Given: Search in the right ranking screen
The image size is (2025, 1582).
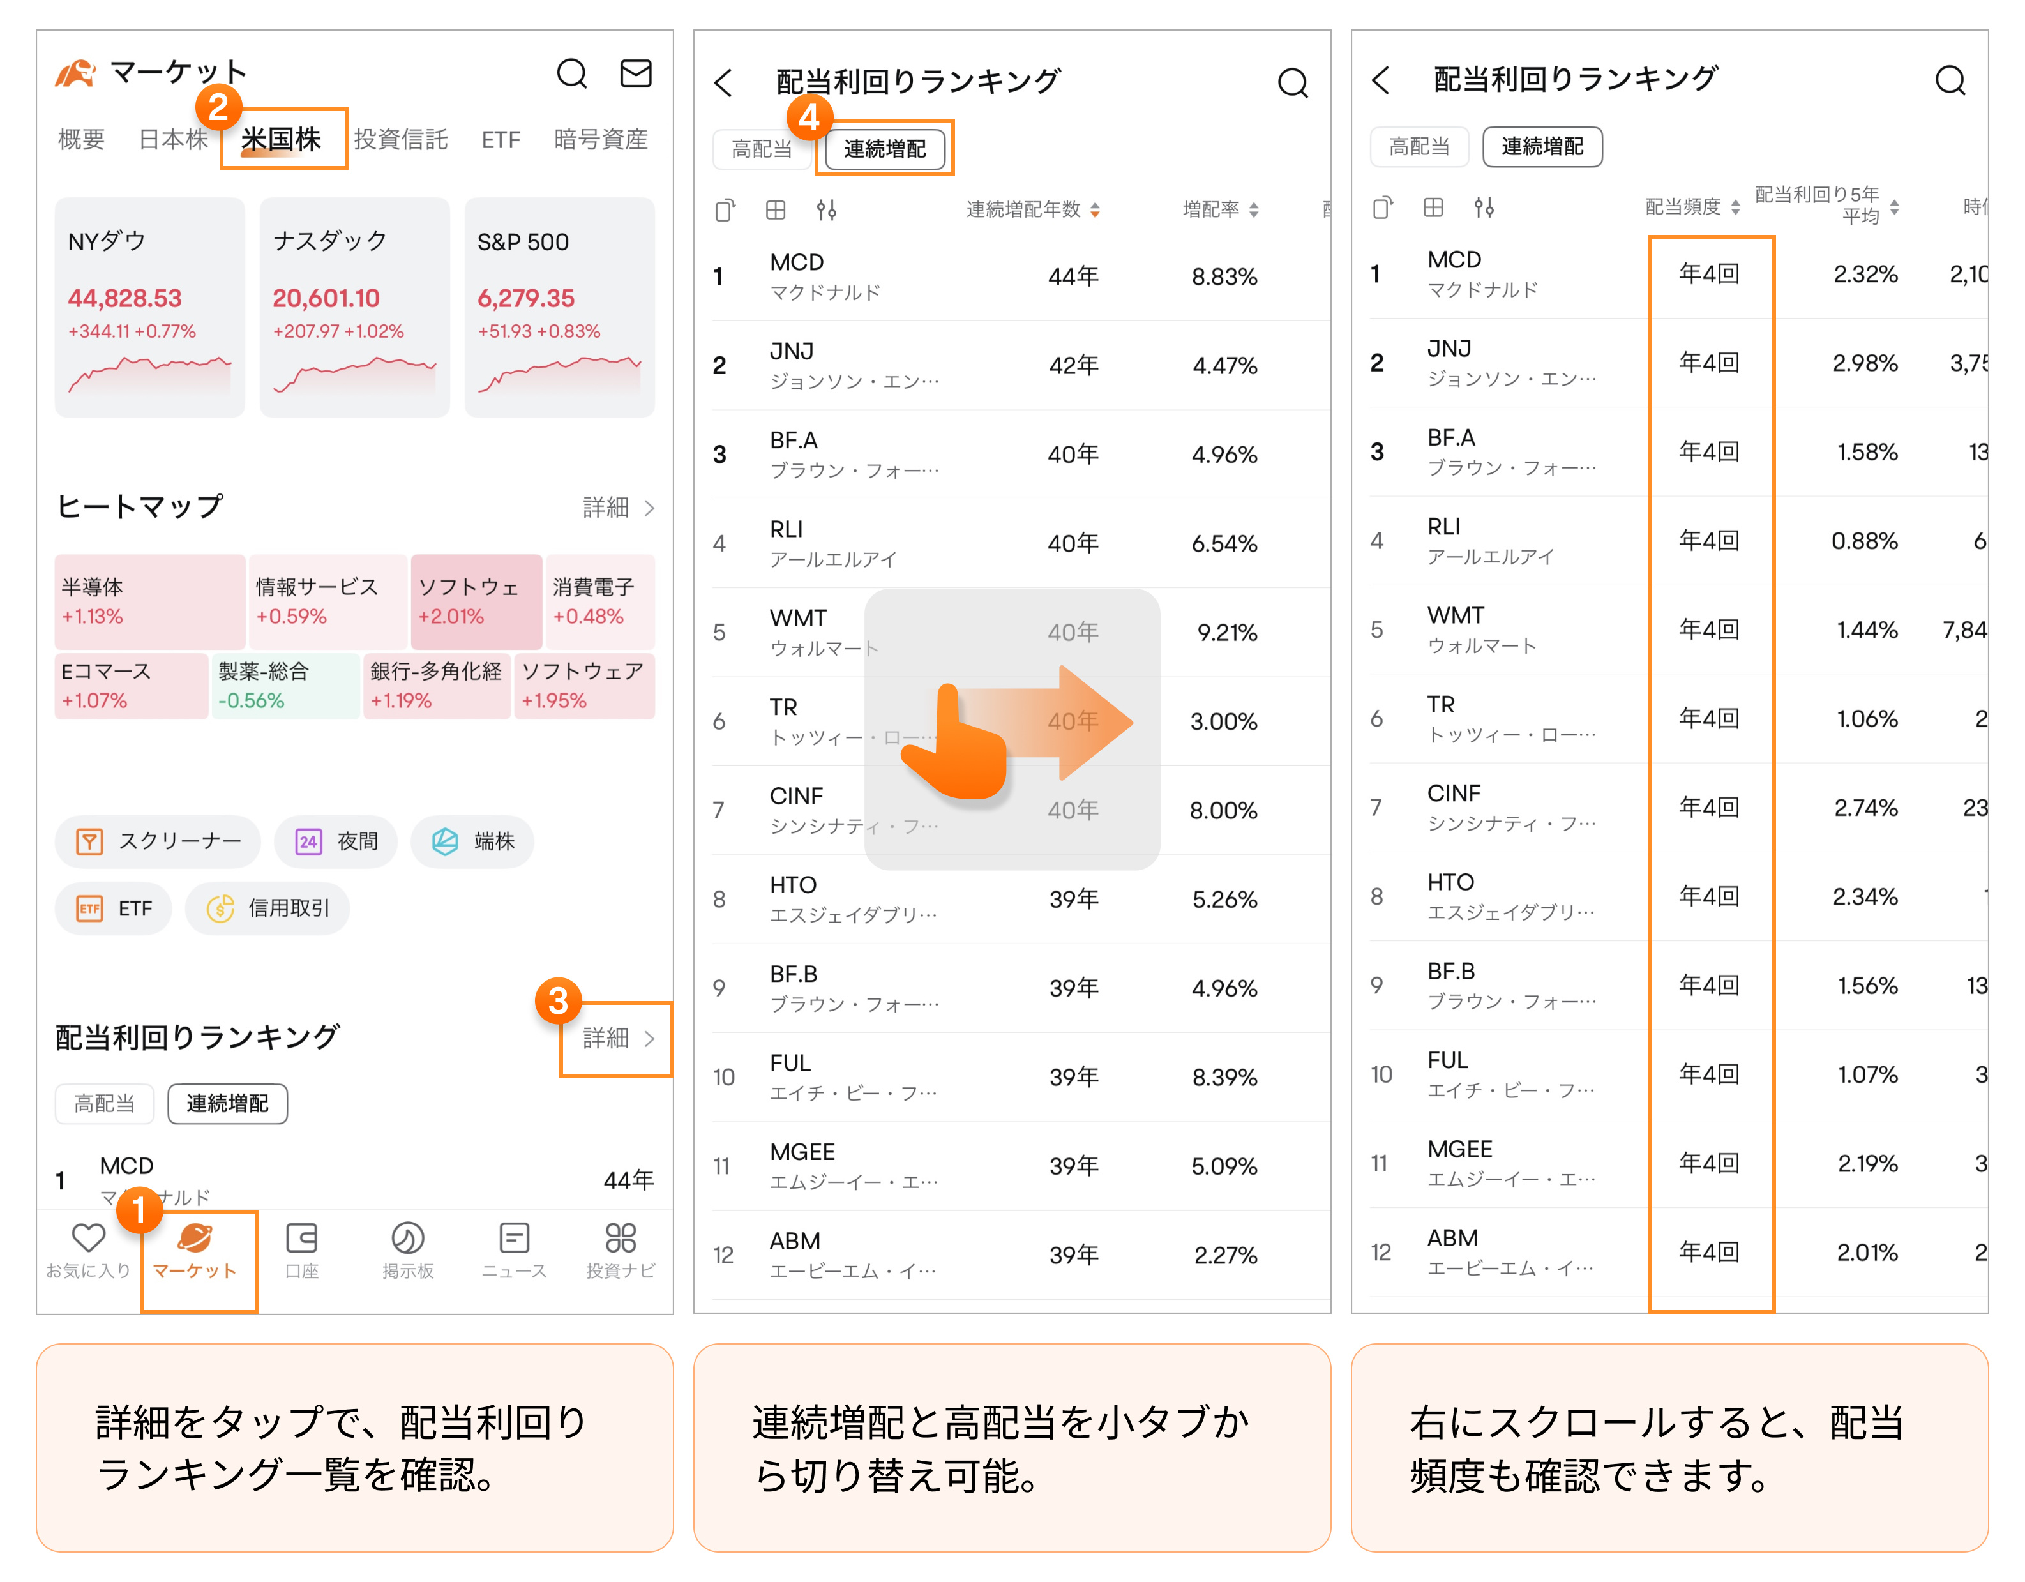Looking at the screenshot, I should click(1950, 80).
